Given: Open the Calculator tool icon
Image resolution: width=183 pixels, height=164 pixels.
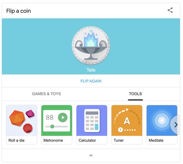Looking at the screenshot, I should (x=92, y=120).
